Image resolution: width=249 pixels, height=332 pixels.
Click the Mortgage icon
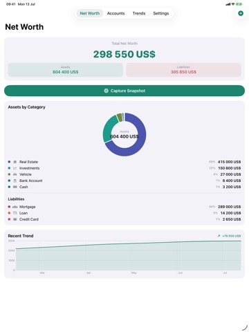click(15, 207)
